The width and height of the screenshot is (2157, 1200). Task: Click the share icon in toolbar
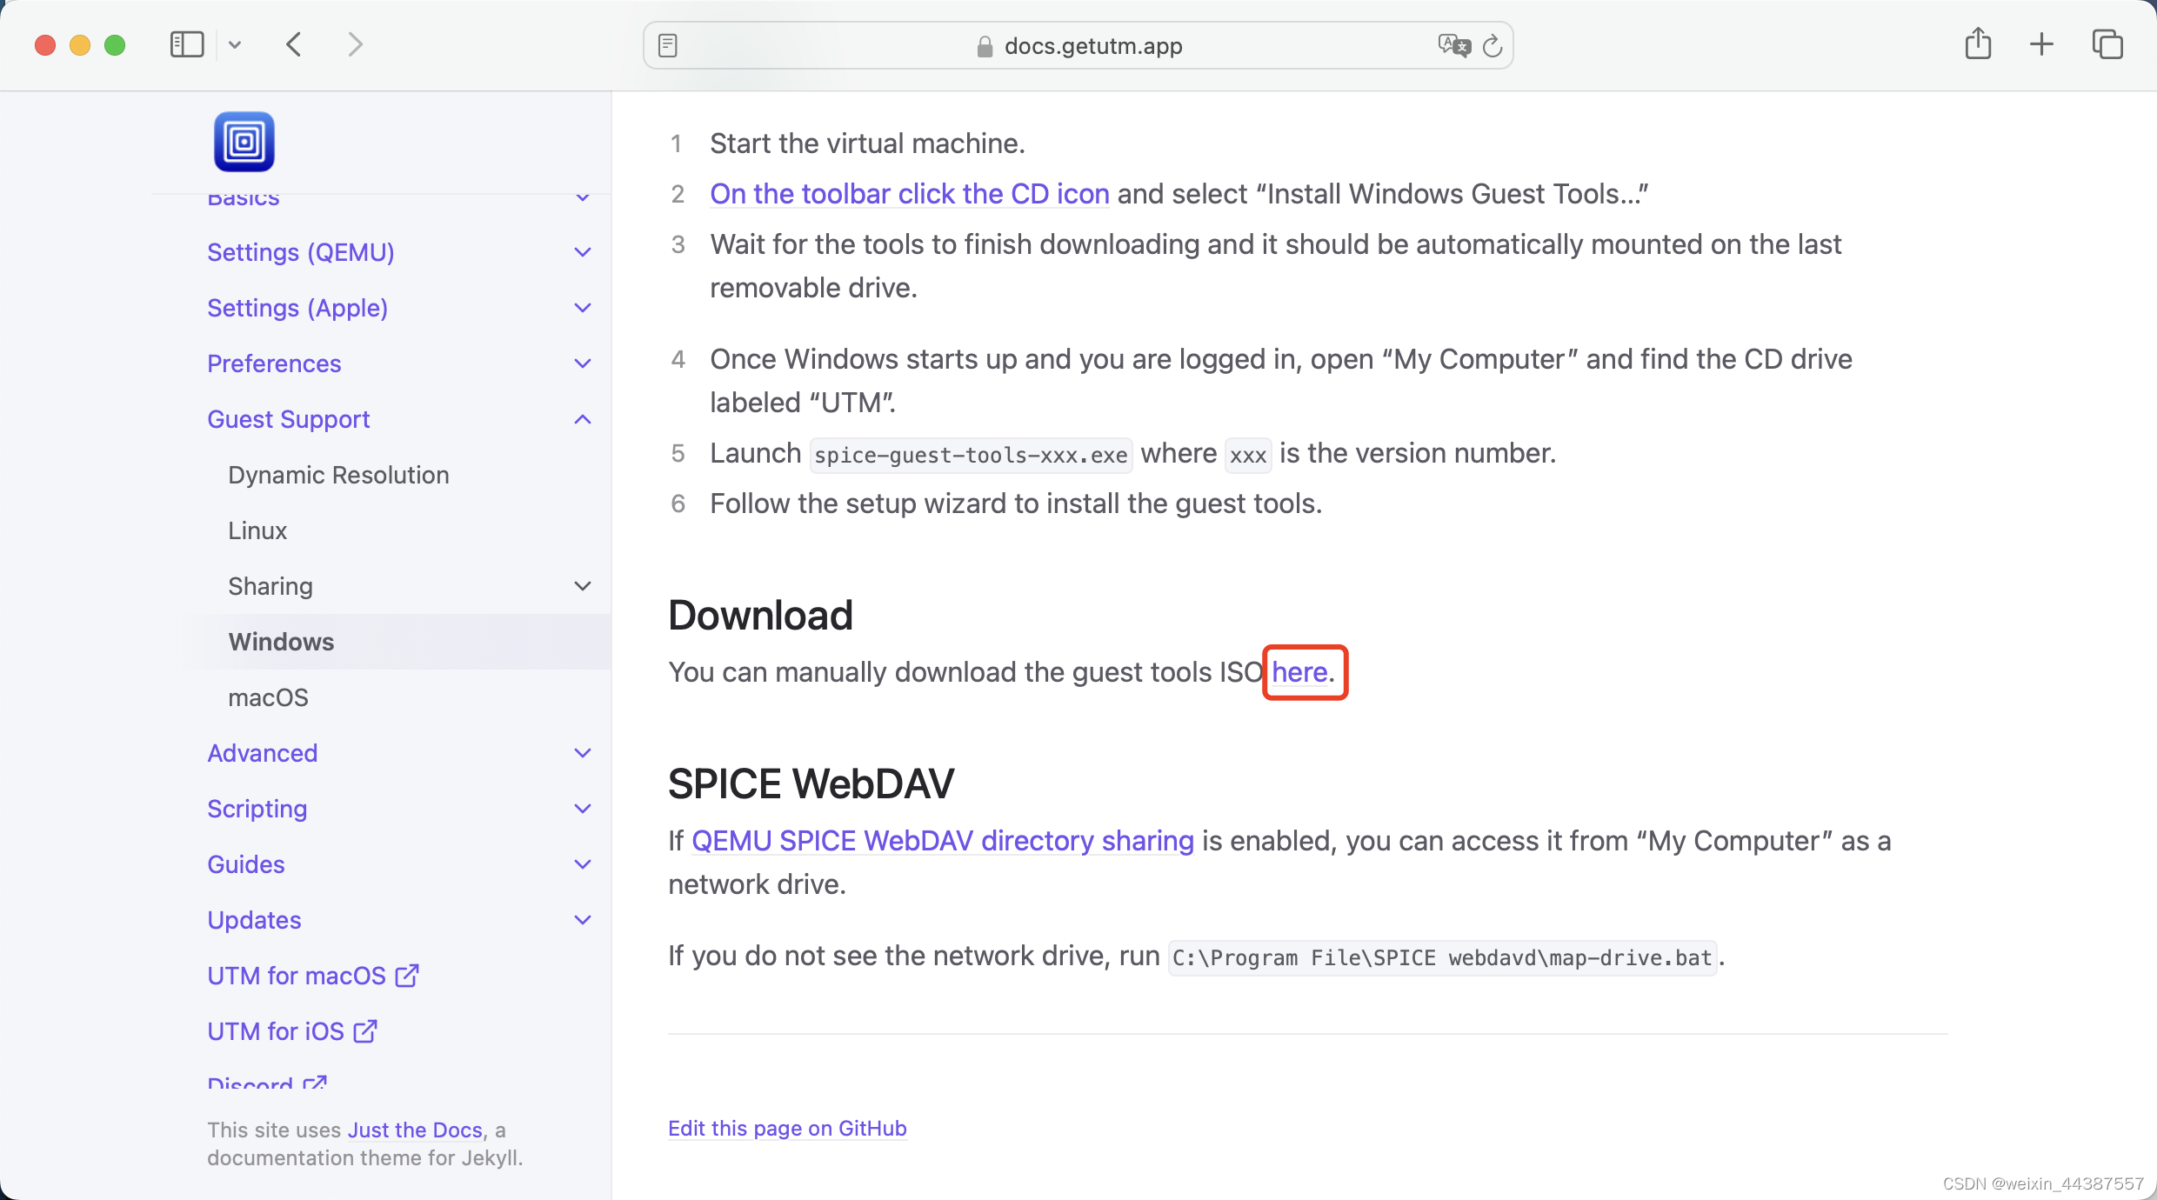[x=1977, y=44]
